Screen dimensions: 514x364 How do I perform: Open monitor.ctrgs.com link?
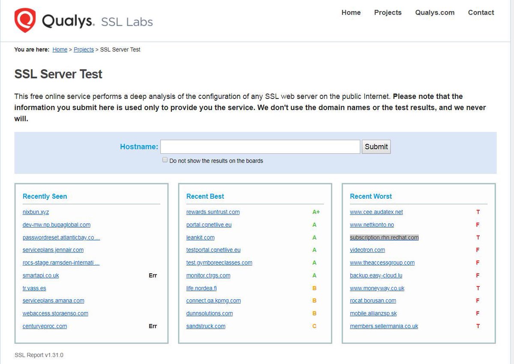pyautogui.click(x=208, y=275)
